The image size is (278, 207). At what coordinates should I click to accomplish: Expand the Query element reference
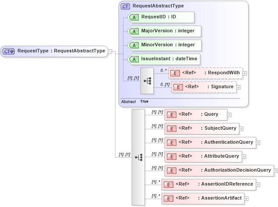(x=229, y=115)
